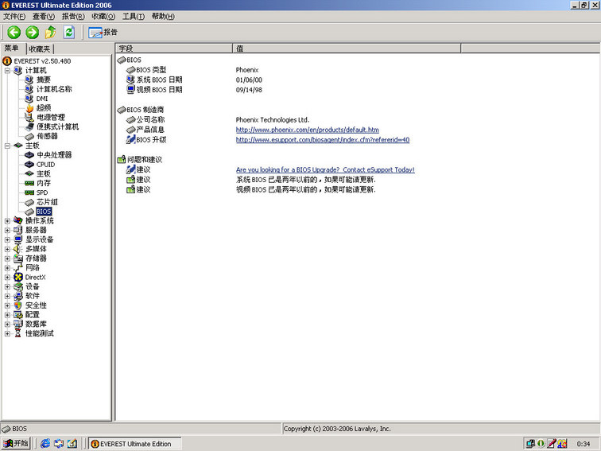Collapse the 主板 top-level tree node
This screenshot has width=601, height=451.
(7, 146)
